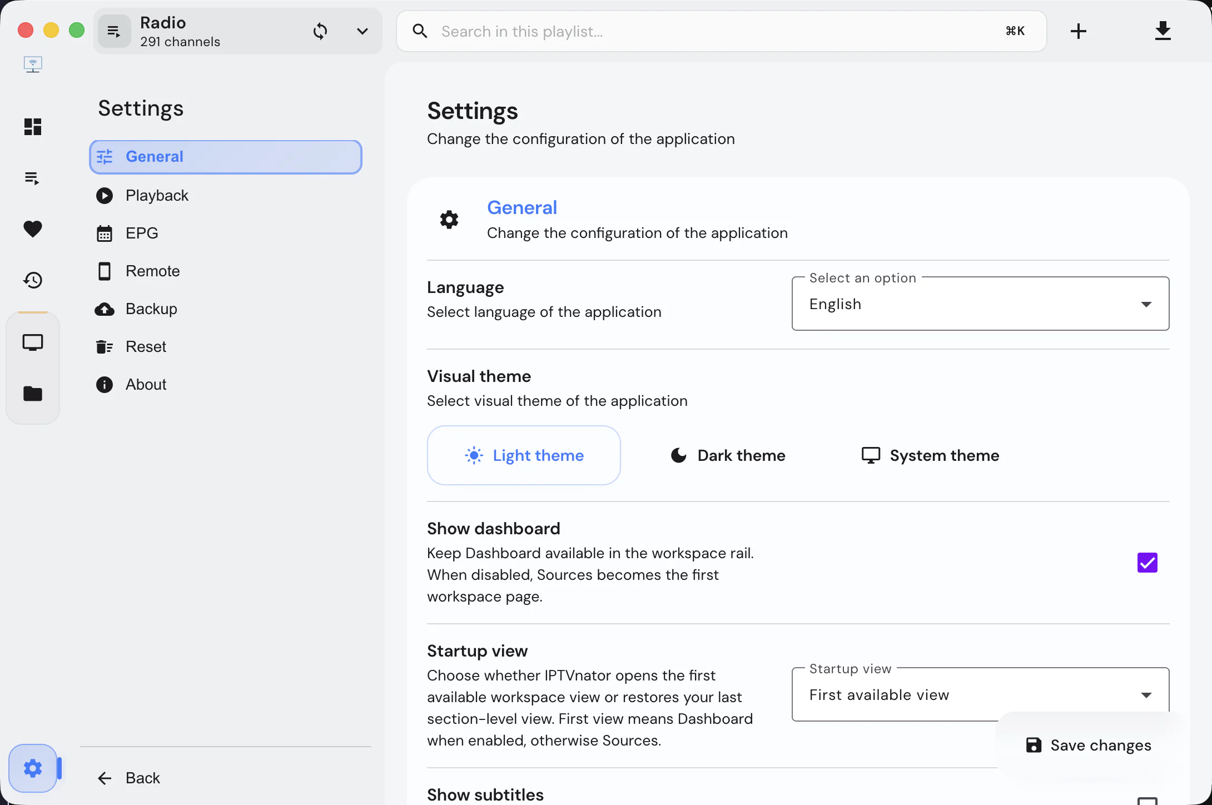Open the Startup view dropdown

point(980,694)
